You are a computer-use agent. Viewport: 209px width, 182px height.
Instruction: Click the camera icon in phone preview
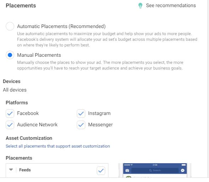point(127,170)
